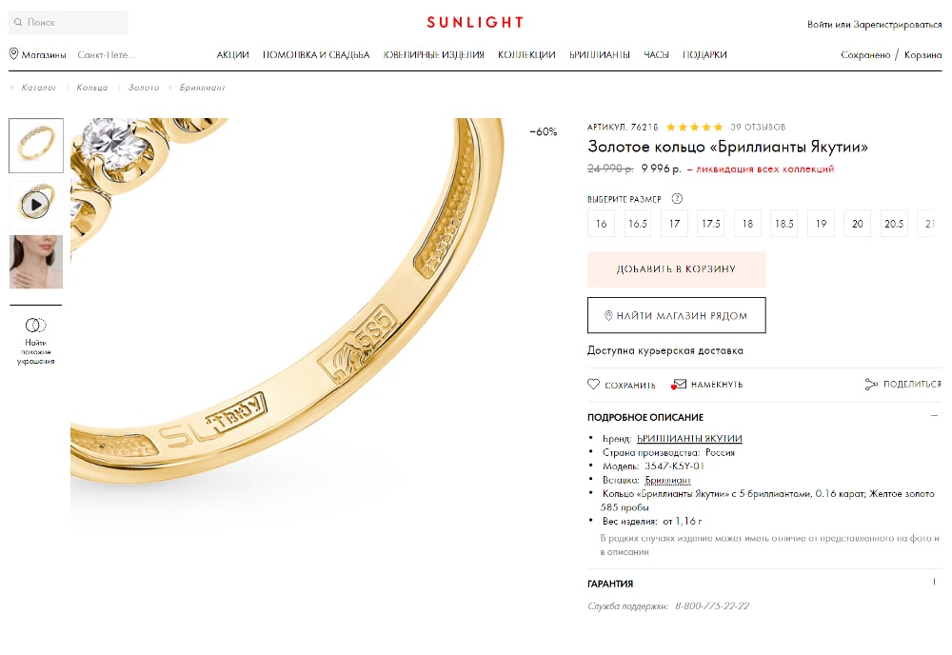Click the Добавить в корзину button
This screenshot has width=952, height=655.
[676, 268]
